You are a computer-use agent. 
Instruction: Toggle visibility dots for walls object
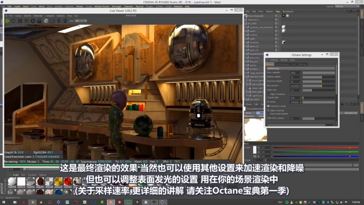point(278,39)
